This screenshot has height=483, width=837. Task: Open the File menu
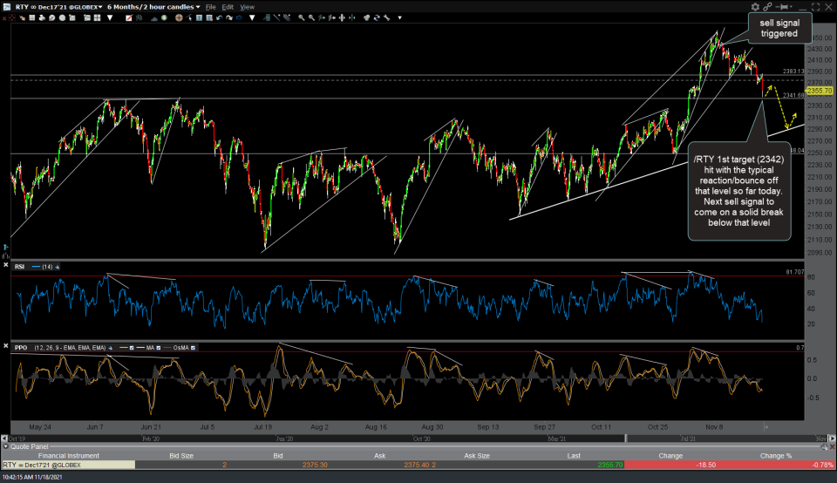pos(210,6)
